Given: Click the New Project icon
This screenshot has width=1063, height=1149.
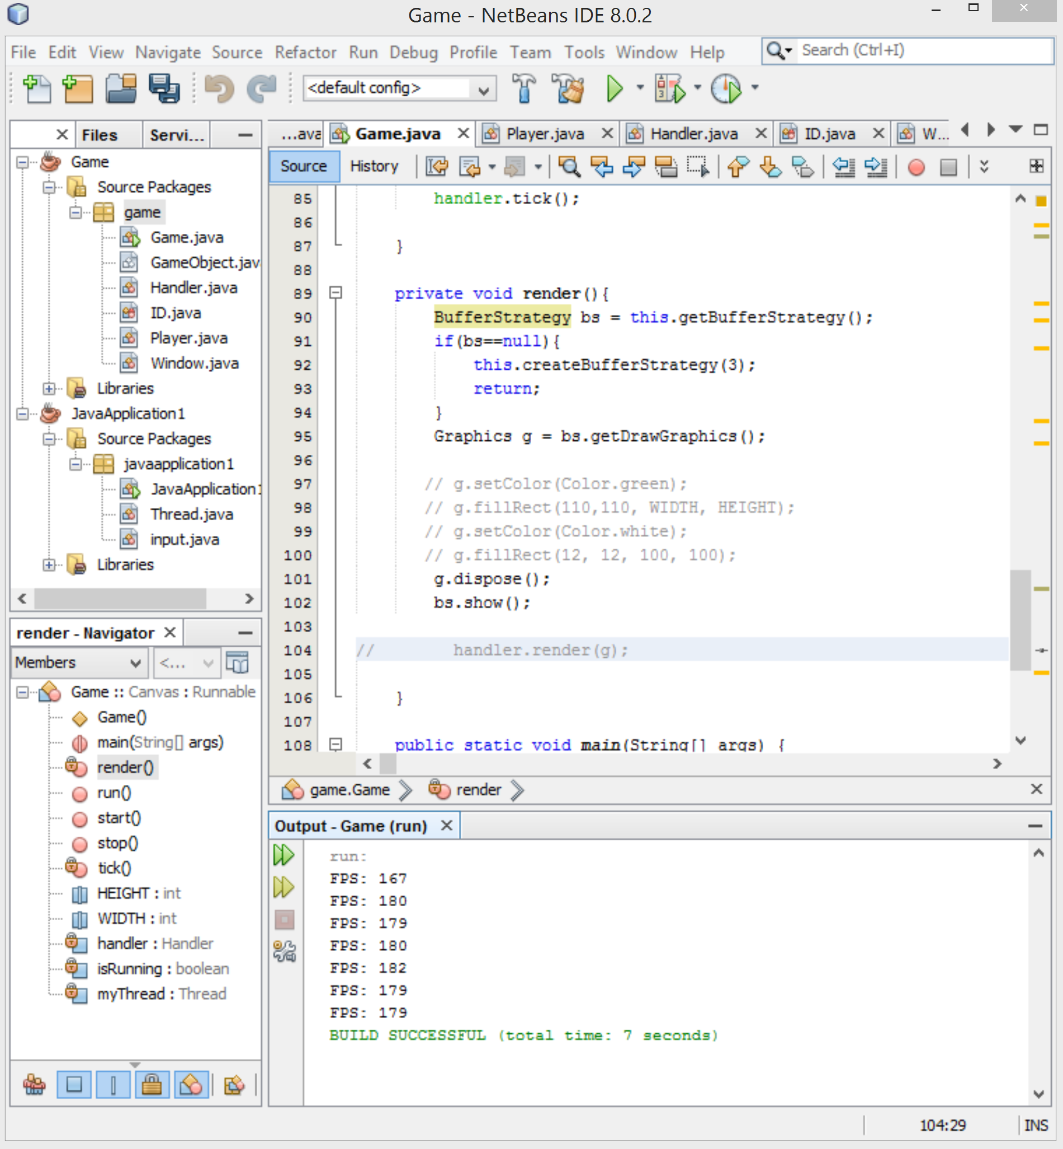Looking at the screenshot, I should [78, 88].
